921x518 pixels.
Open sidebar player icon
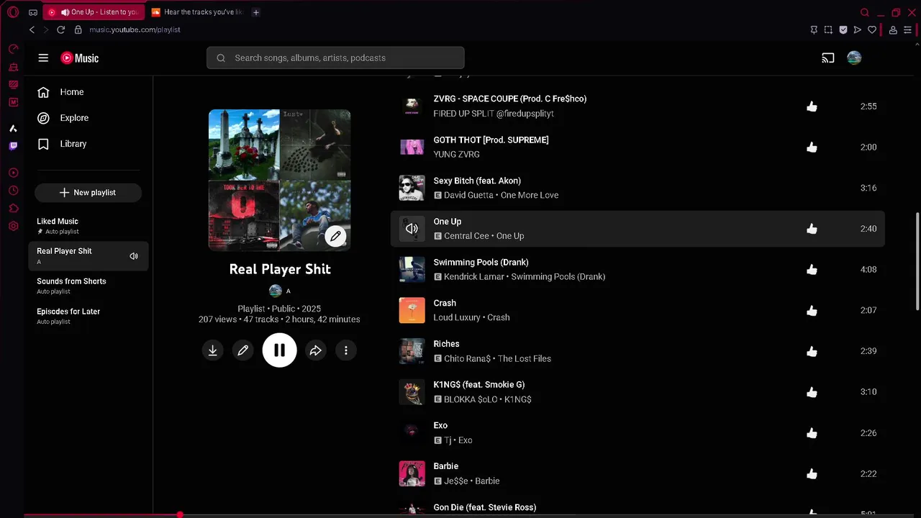click(13, 173)
